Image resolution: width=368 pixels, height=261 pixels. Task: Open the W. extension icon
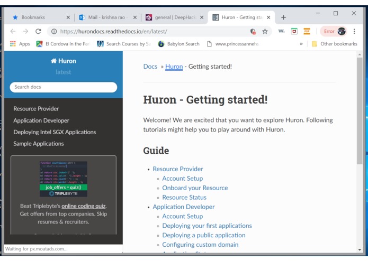point(281,31)
